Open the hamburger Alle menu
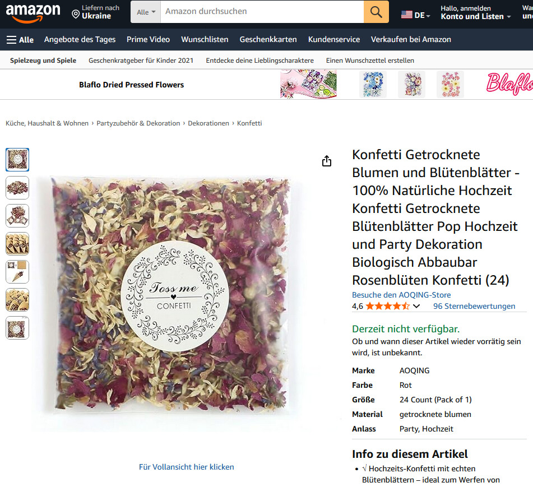The image size is (533, 487). coord(20,40)
